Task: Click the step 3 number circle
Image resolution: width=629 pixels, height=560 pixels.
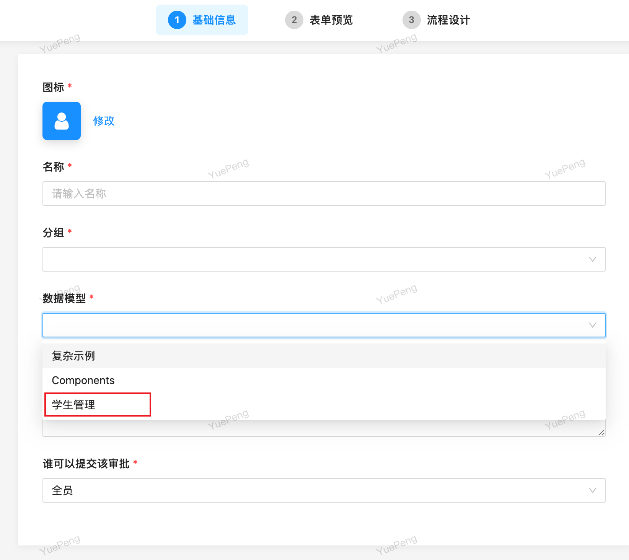Action: pyautogui.click(x=412, y=20)
